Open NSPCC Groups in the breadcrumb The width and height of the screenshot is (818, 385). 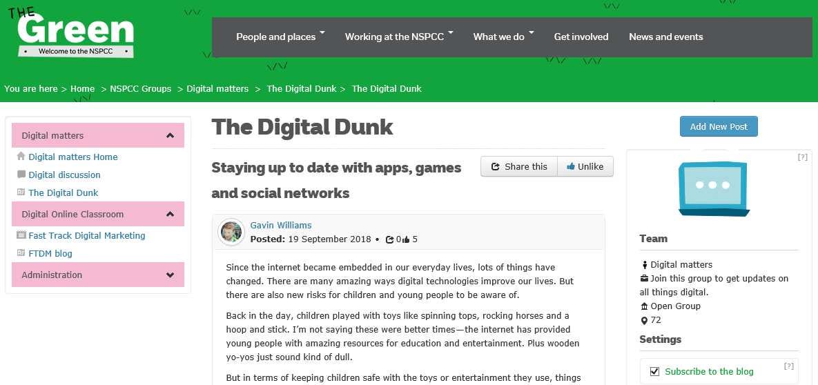140,89
